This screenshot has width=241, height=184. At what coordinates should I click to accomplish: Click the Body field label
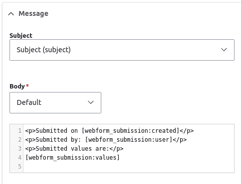click(17, 86)
